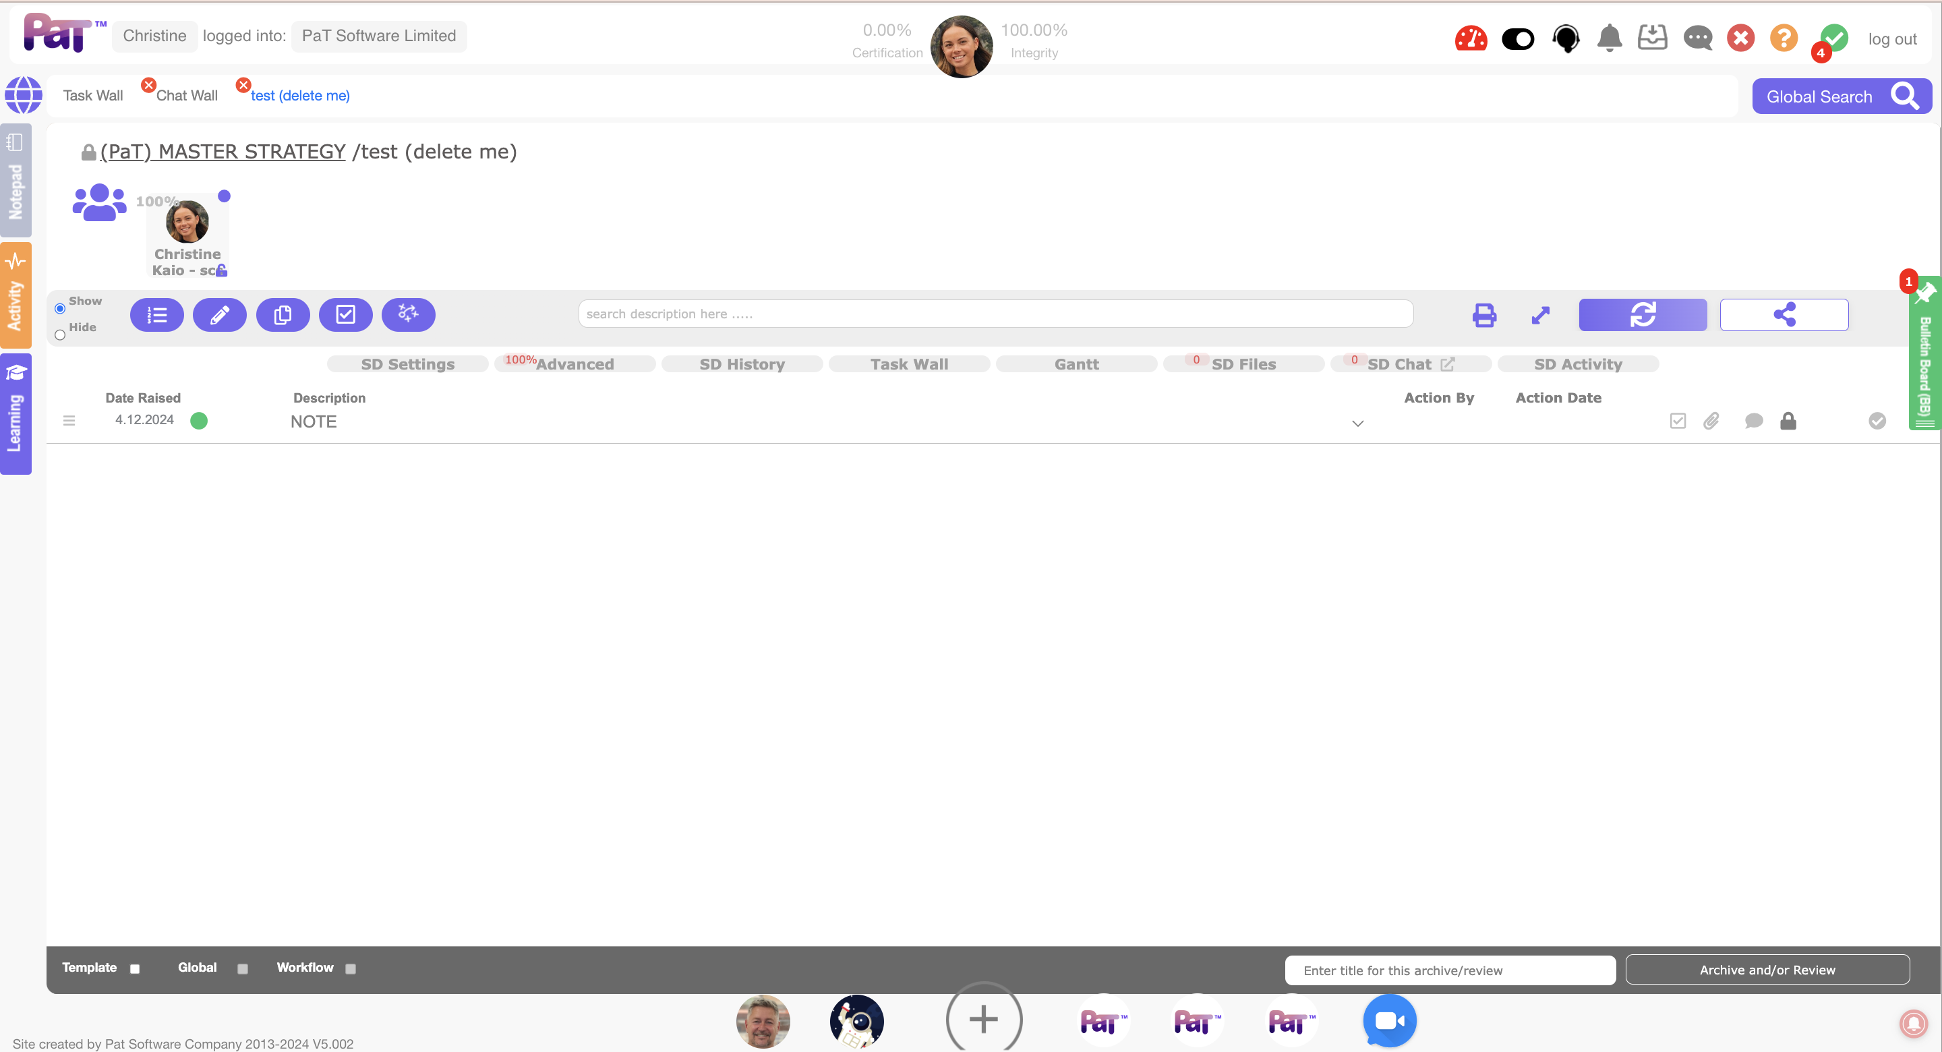Click the copy documents icon
Viewport: 1942px width, 1052px height.
(283, 314)
